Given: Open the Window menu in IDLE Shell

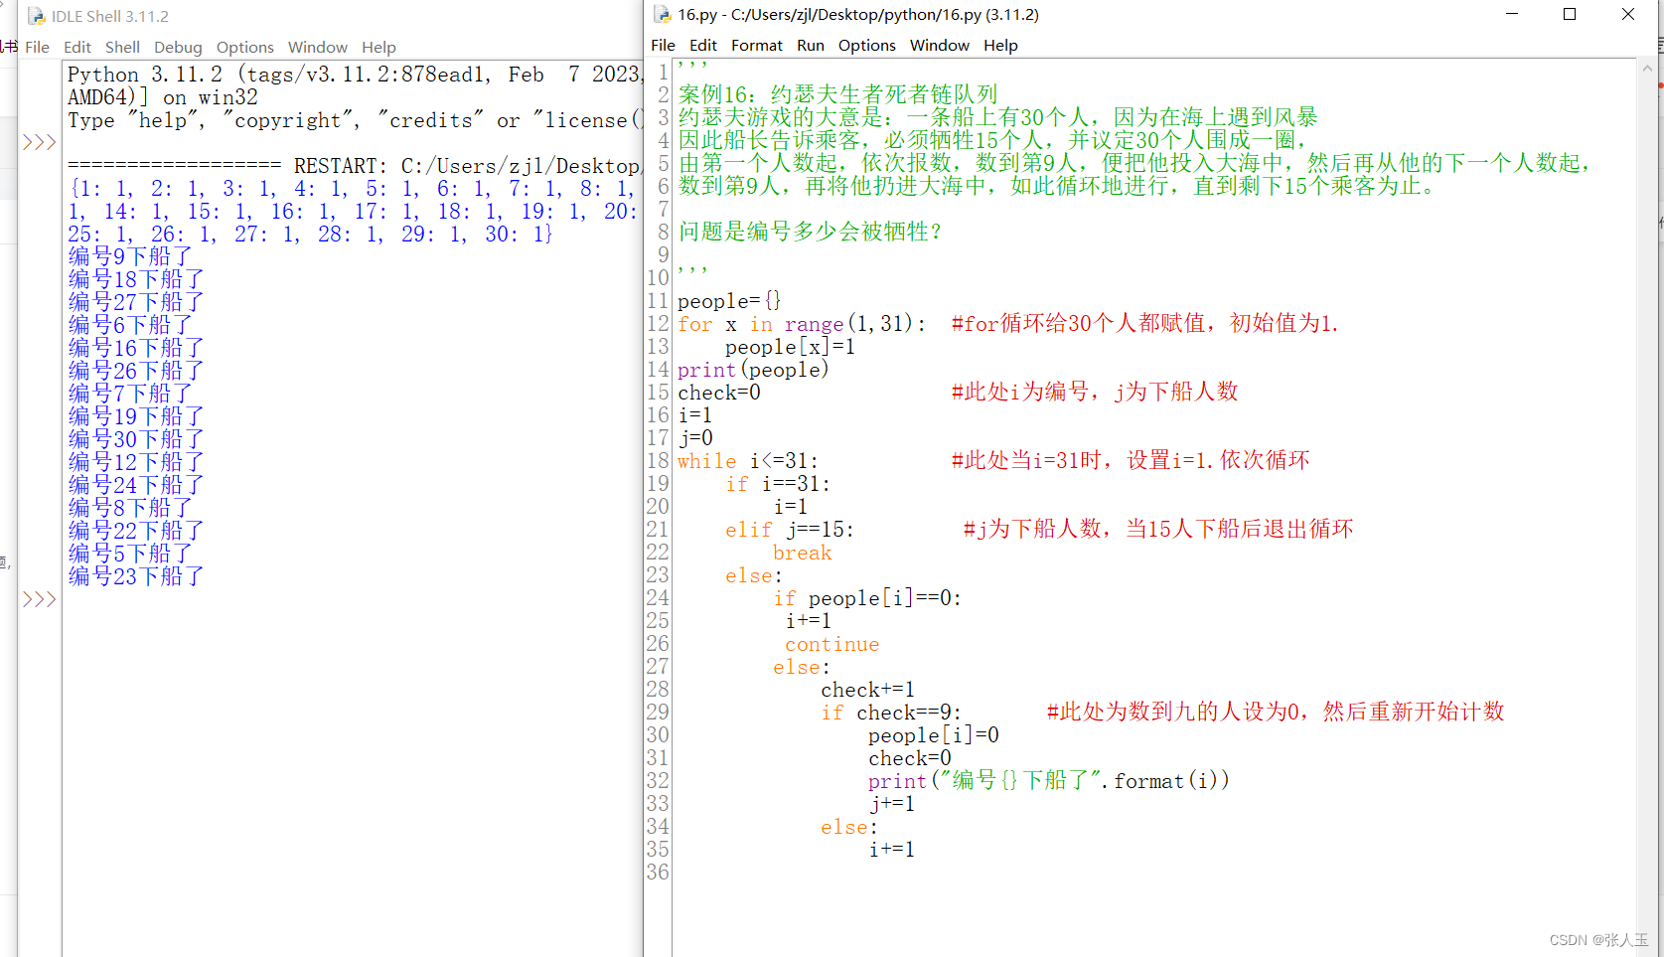Looking at the screenshot, I should tap(318, 47).
